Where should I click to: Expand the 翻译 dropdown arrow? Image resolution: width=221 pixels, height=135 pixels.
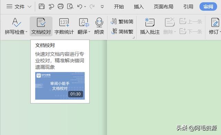click(89, 32)
